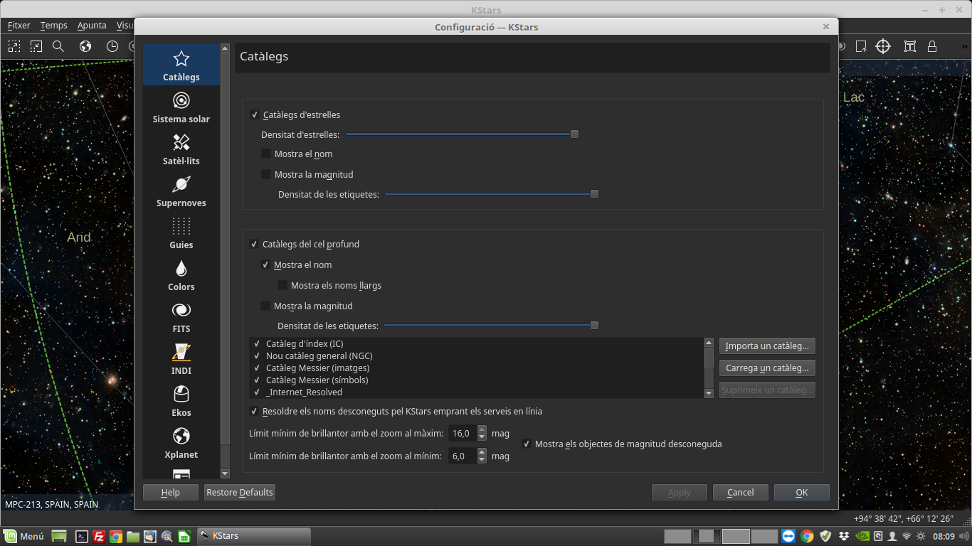This screenshot has height=546, width=972.
Task: Open the Temps menu
Action: (54, 26)
